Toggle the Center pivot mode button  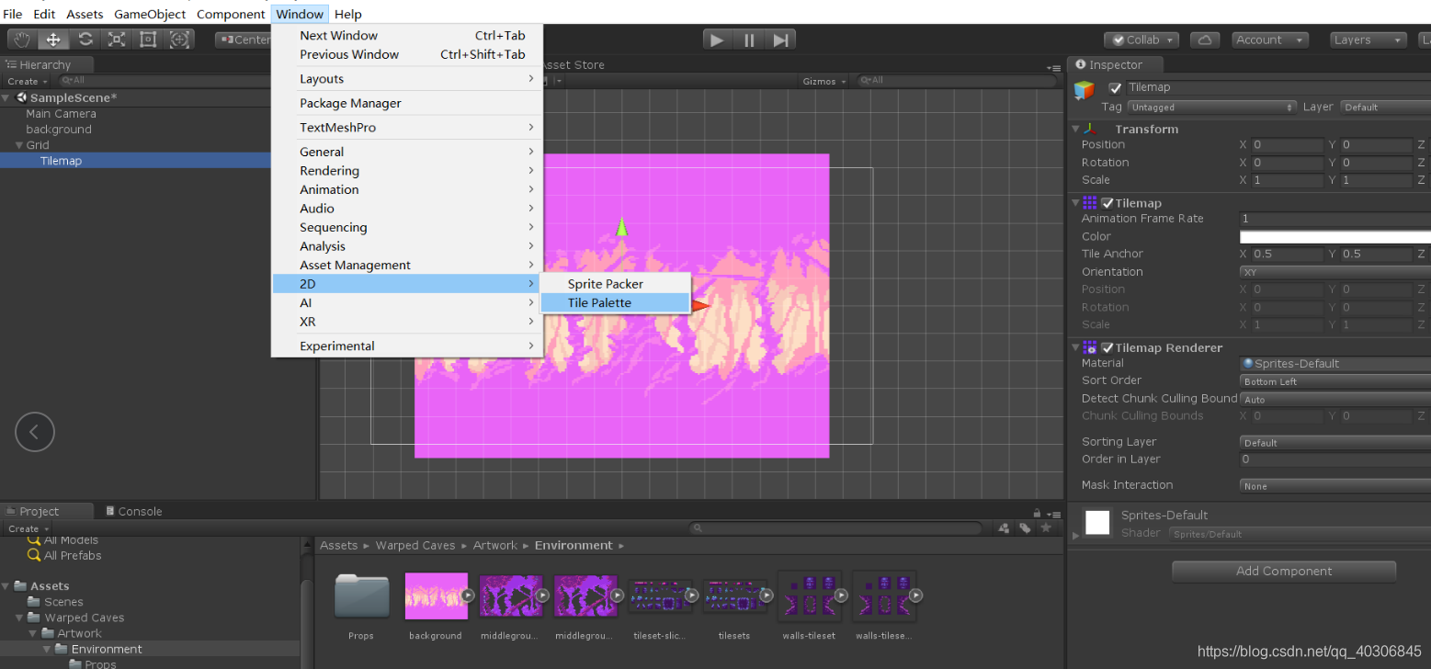244,40
